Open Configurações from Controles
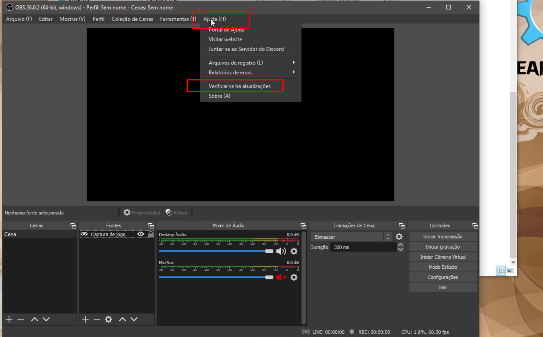Screen dimensions: 543x337 [x=443, y=277]
